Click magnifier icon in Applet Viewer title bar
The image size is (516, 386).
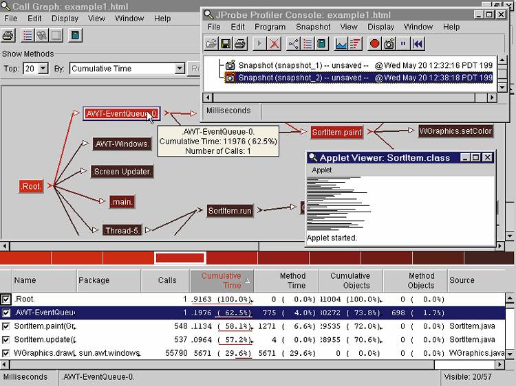(312, 157)
